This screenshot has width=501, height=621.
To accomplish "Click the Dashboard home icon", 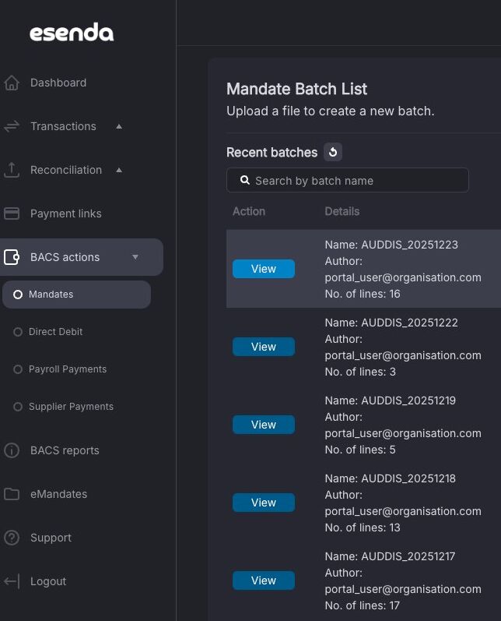I will 12,83.
